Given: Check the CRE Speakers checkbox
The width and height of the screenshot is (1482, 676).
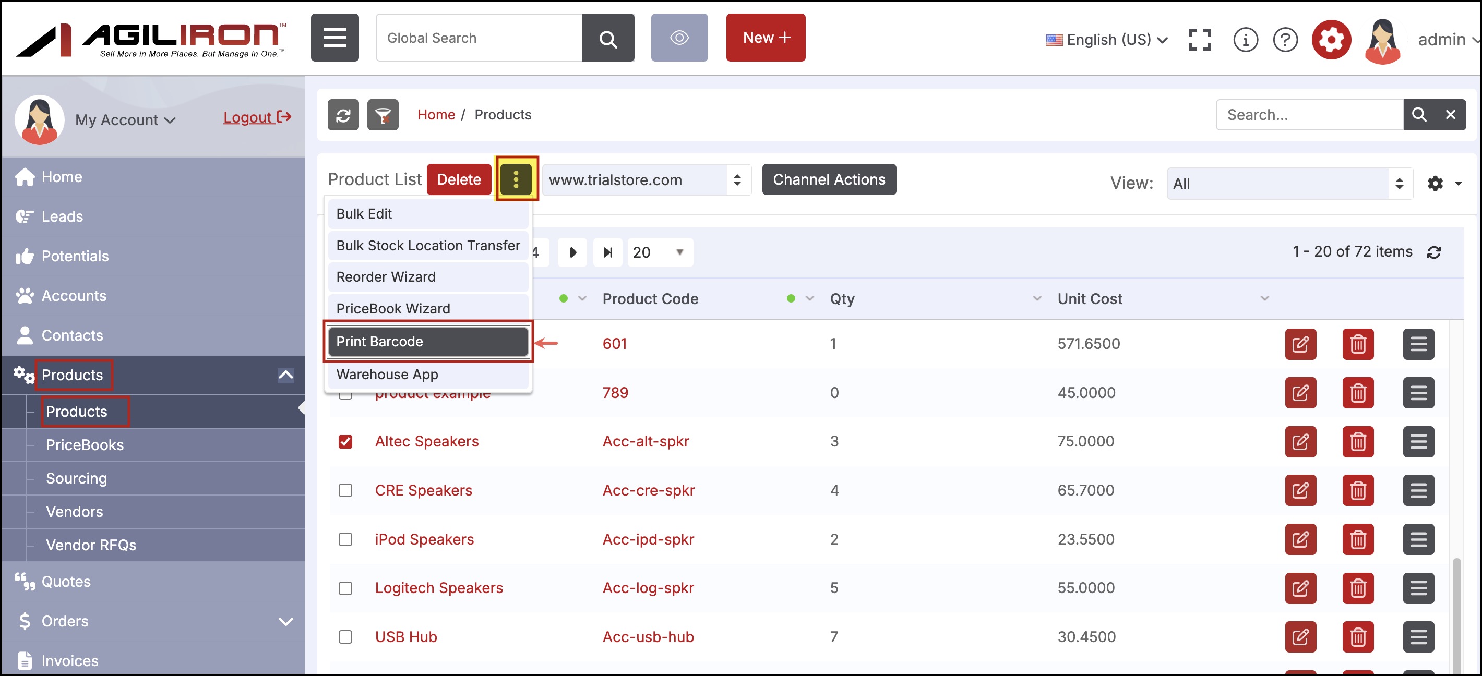Looking at the screenshot, I should tap(345, 490).
